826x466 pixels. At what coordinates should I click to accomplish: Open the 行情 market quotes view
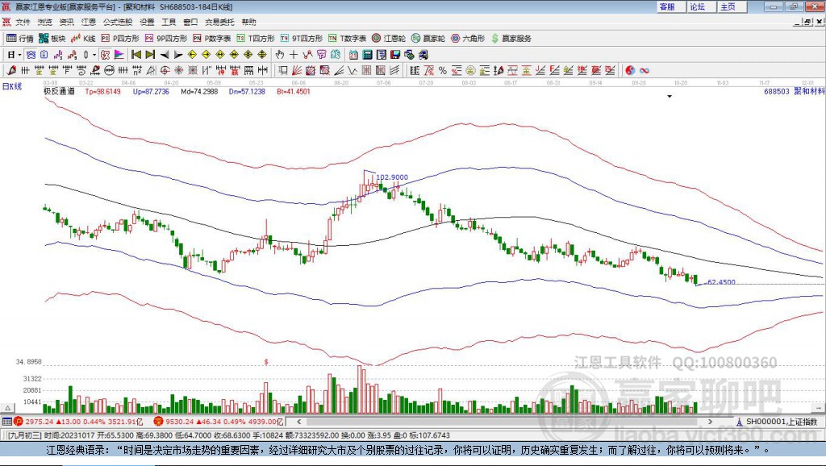[x=20, y=38]
